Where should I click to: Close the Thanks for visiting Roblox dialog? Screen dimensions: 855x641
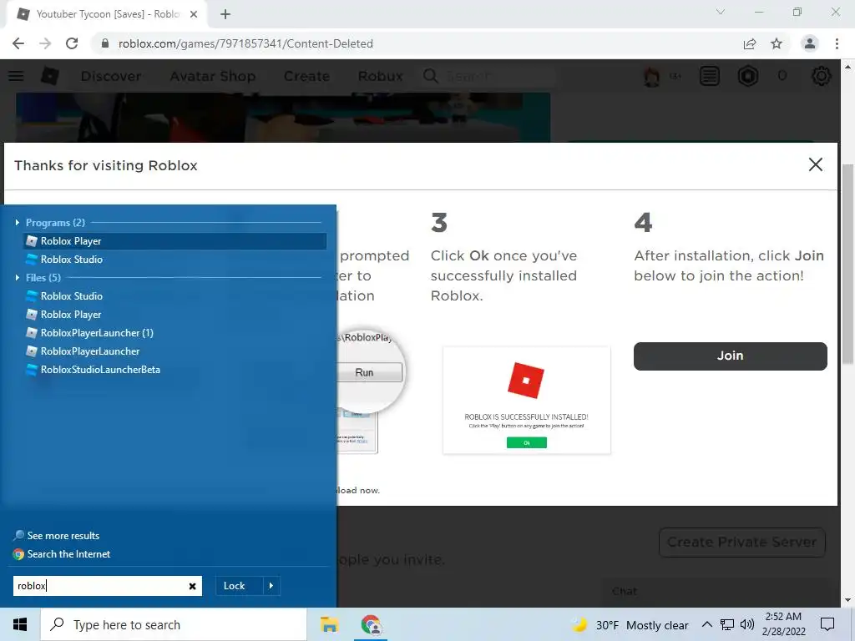[815, 164]
